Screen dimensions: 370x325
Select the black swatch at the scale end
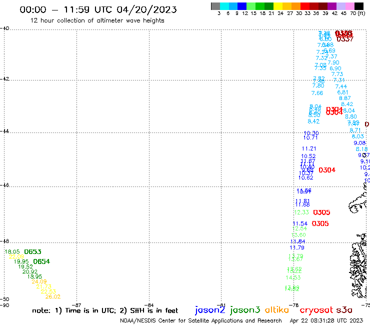click(x=358, y=6)
